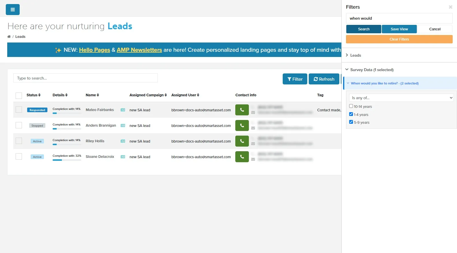Sort the table by Assigned User

coord(185,95)
